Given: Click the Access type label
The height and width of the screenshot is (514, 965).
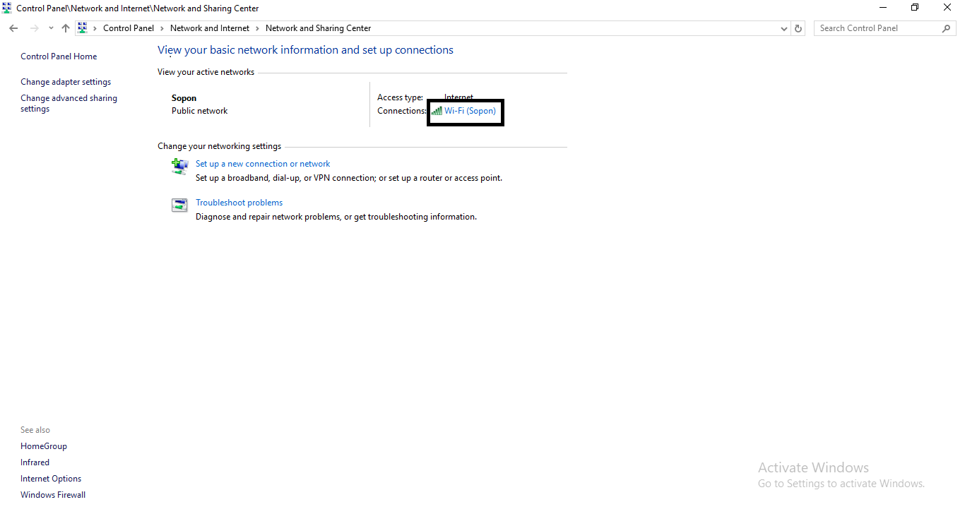Looking at the screenshot, I should (x=400, y=97).
